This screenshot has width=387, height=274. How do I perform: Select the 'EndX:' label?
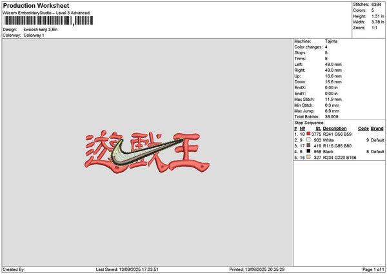pos(300,87)
